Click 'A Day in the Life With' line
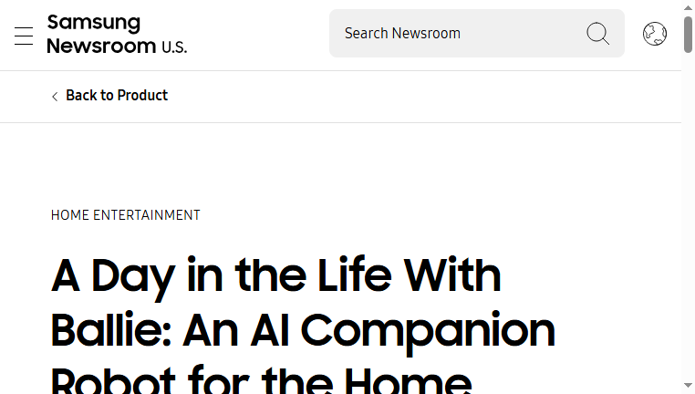 click(276, 276)
